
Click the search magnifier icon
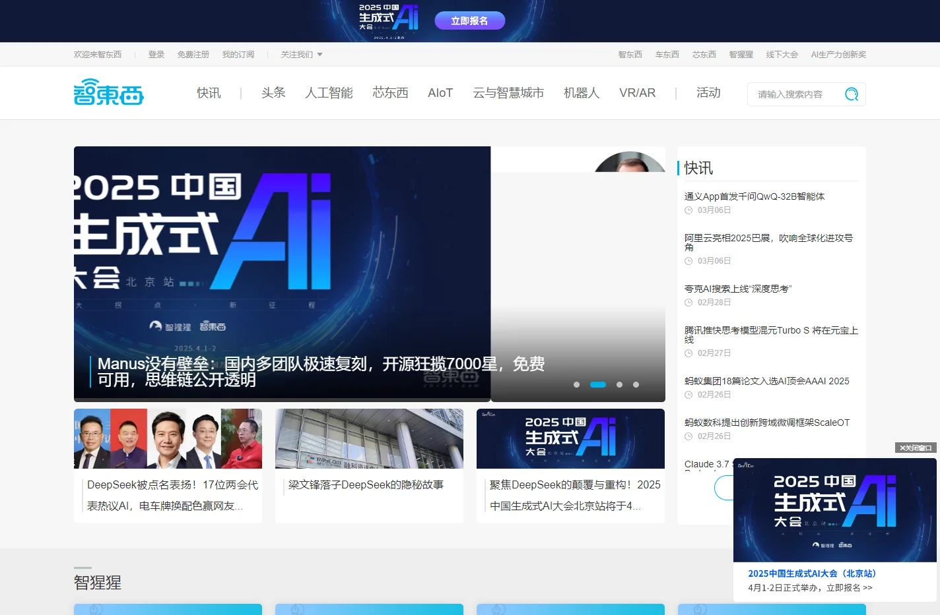pos(852,94)
